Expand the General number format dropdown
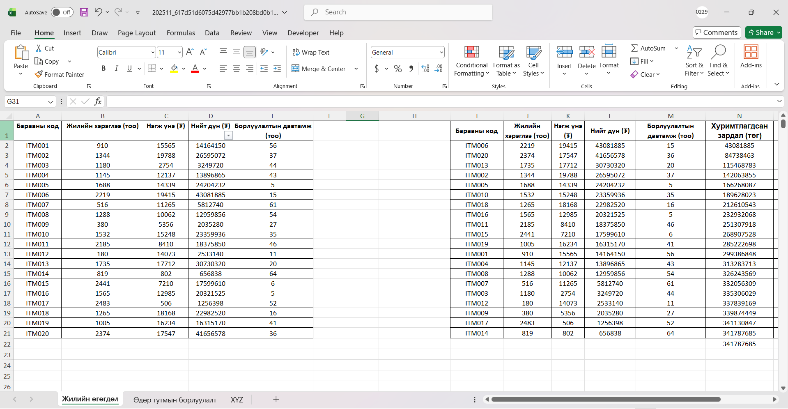788x409 pixels. 441,52
